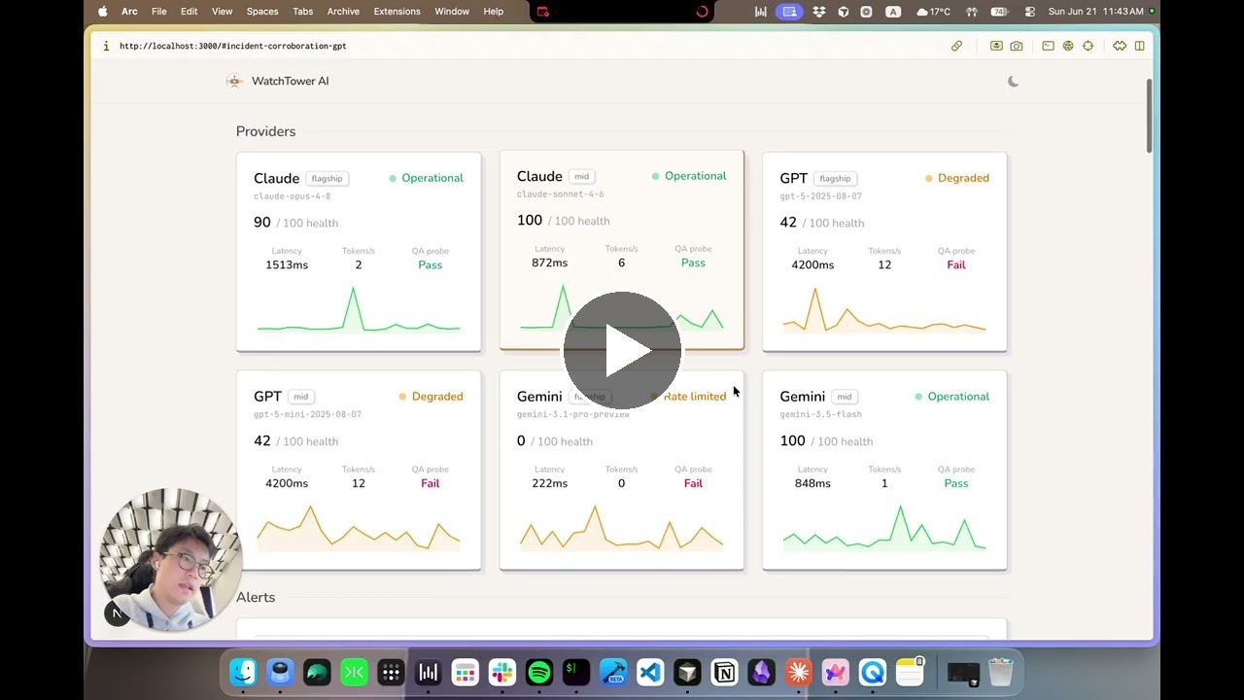Open the GPT mid provider card

[359, 470]
